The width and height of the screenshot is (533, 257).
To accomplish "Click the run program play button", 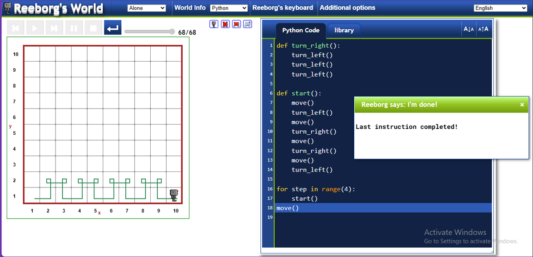I will coord(35,28).
